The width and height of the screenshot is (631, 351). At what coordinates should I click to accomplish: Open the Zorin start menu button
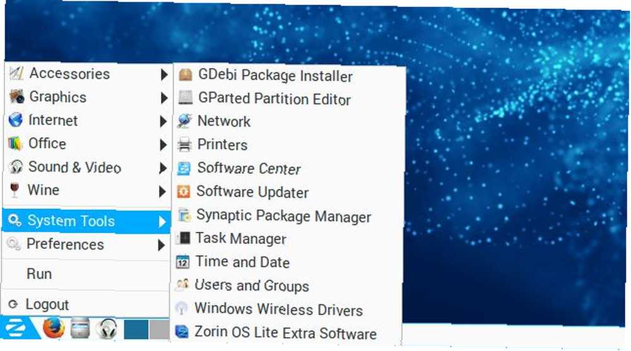(17, 328)
